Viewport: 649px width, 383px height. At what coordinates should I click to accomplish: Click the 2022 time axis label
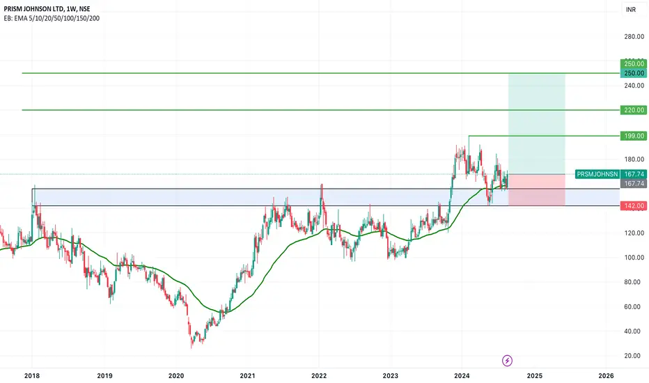tap(319, 376)
